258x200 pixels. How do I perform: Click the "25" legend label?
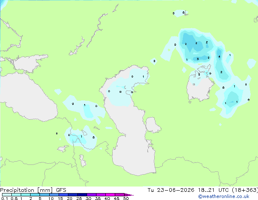(79, 198)
